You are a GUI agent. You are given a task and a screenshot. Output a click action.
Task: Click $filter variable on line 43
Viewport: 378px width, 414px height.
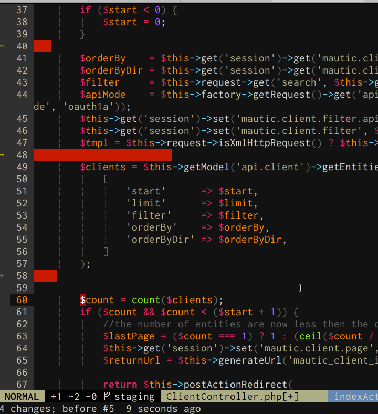[100, 82]
